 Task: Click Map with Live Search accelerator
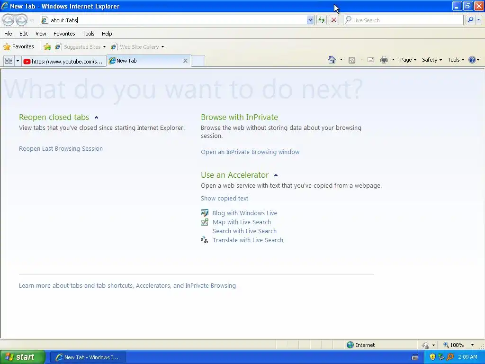tap(242, 222)
